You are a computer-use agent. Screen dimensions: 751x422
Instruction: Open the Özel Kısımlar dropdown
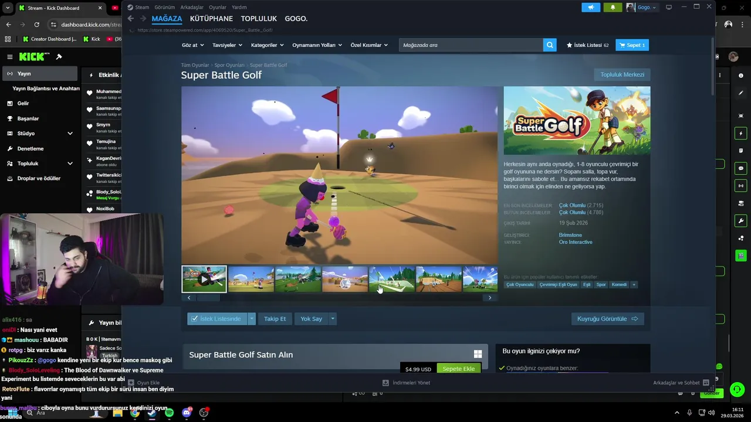click(x=369, y=45)
